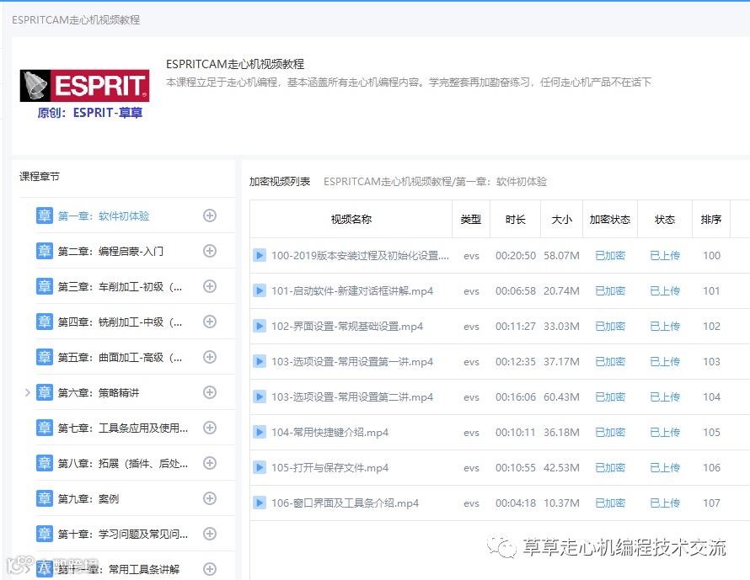Click the 排序 column header

pyautogui.click(x=710, y=220)
